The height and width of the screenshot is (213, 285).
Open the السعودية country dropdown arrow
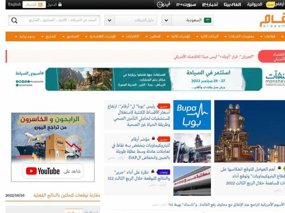tap(166, 20)
